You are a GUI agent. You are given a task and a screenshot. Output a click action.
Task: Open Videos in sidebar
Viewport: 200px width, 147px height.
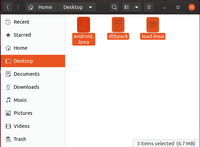33,126
